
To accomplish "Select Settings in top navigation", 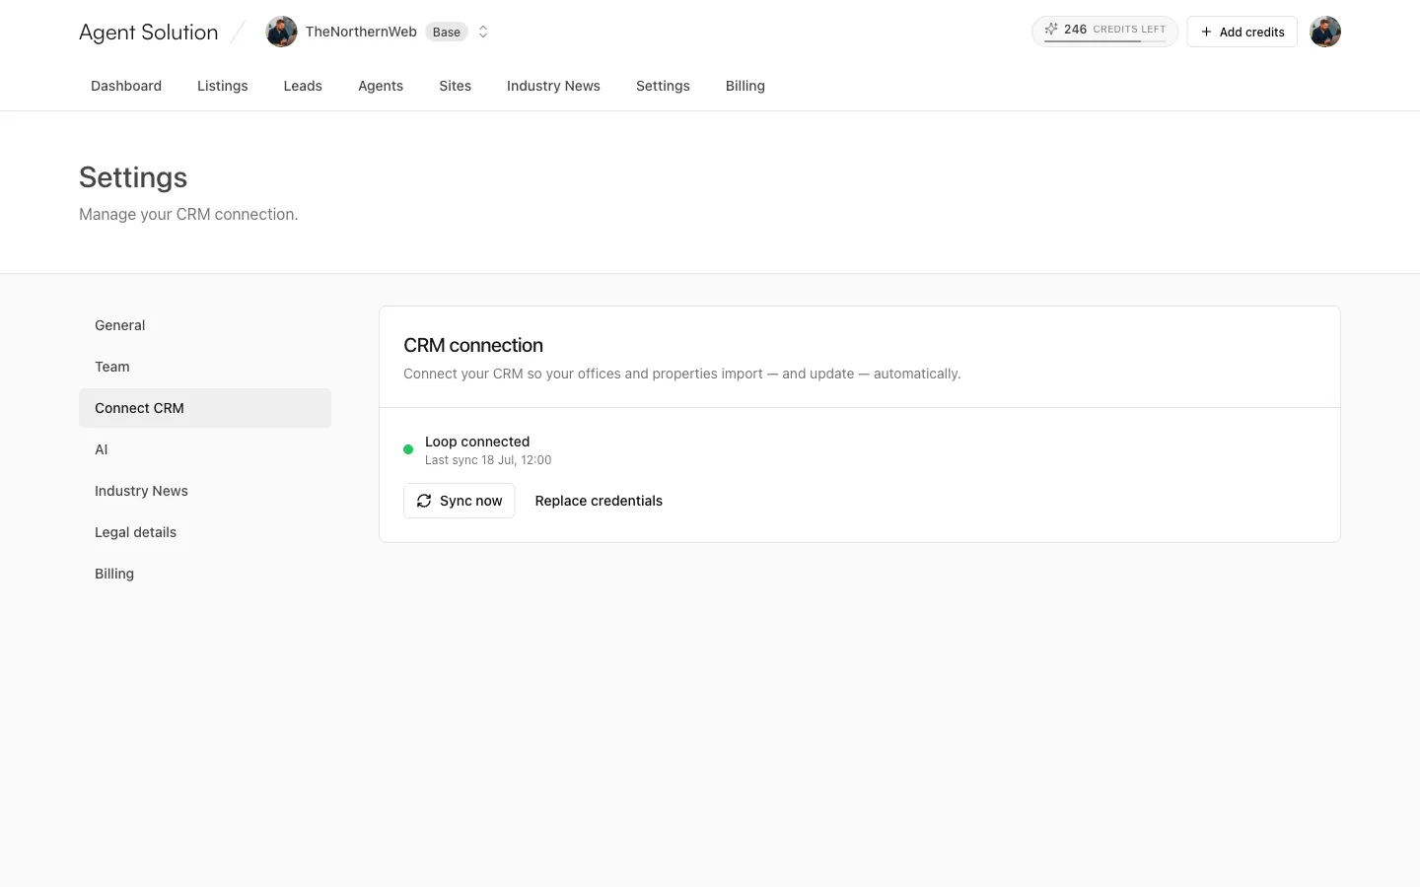I will [x=663, y=86].
